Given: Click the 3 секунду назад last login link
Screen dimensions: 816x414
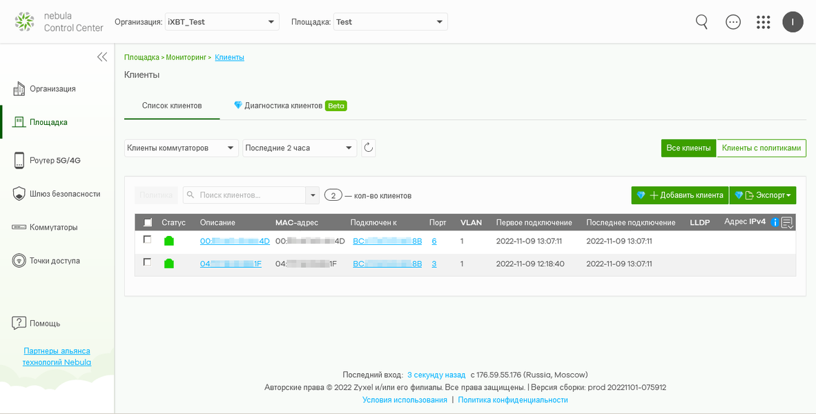Looking at the screenshot, I should [436, 375].
